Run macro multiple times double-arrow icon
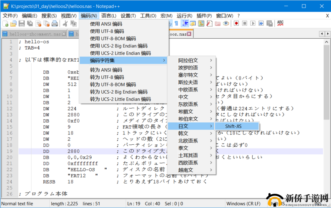331x208 pixels. click(x=261, y=23)
